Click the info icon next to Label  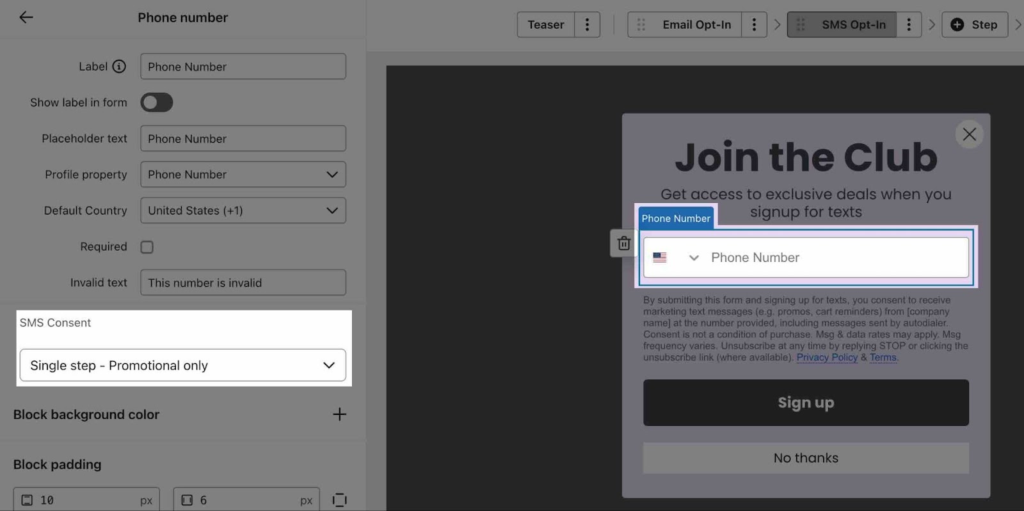click(x=119, y=67)
